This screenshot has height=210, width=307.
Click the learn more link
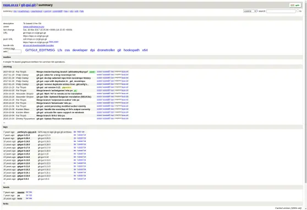(54, 42)
